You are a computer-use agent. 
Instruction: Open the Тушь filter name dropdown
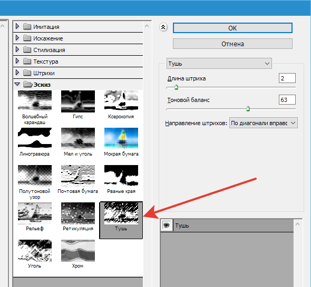pyautogui.click(x=219, y=64)
